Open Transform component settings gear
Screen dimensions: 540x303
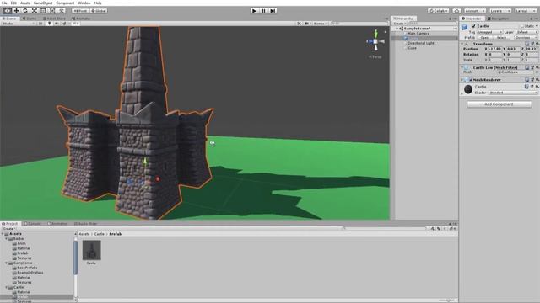537,44
